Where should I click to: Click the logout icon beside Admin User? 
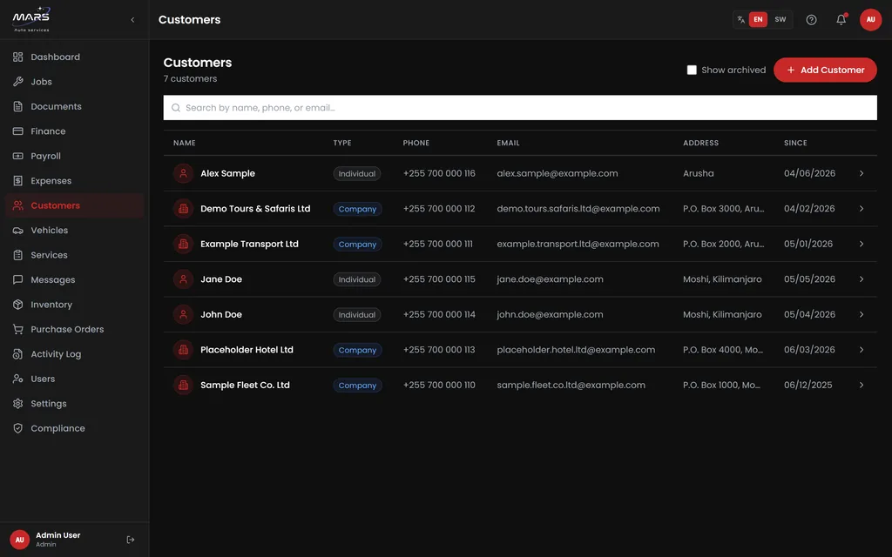click(x=131, y=540)
